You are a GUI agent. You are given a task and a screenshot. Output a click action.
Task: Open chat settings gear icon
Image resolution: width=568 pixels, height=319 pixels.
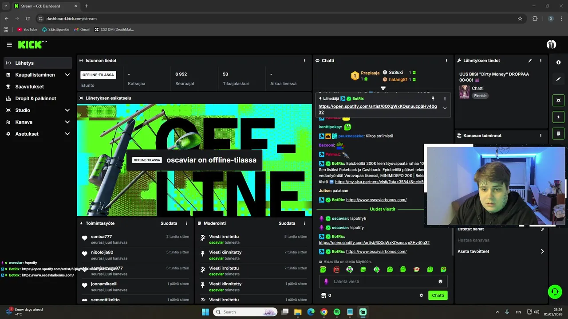tap(421, 295)
